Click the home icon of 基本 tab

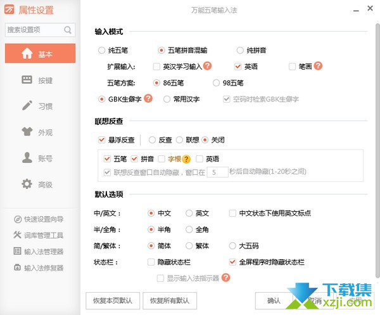tap(27, 53)
